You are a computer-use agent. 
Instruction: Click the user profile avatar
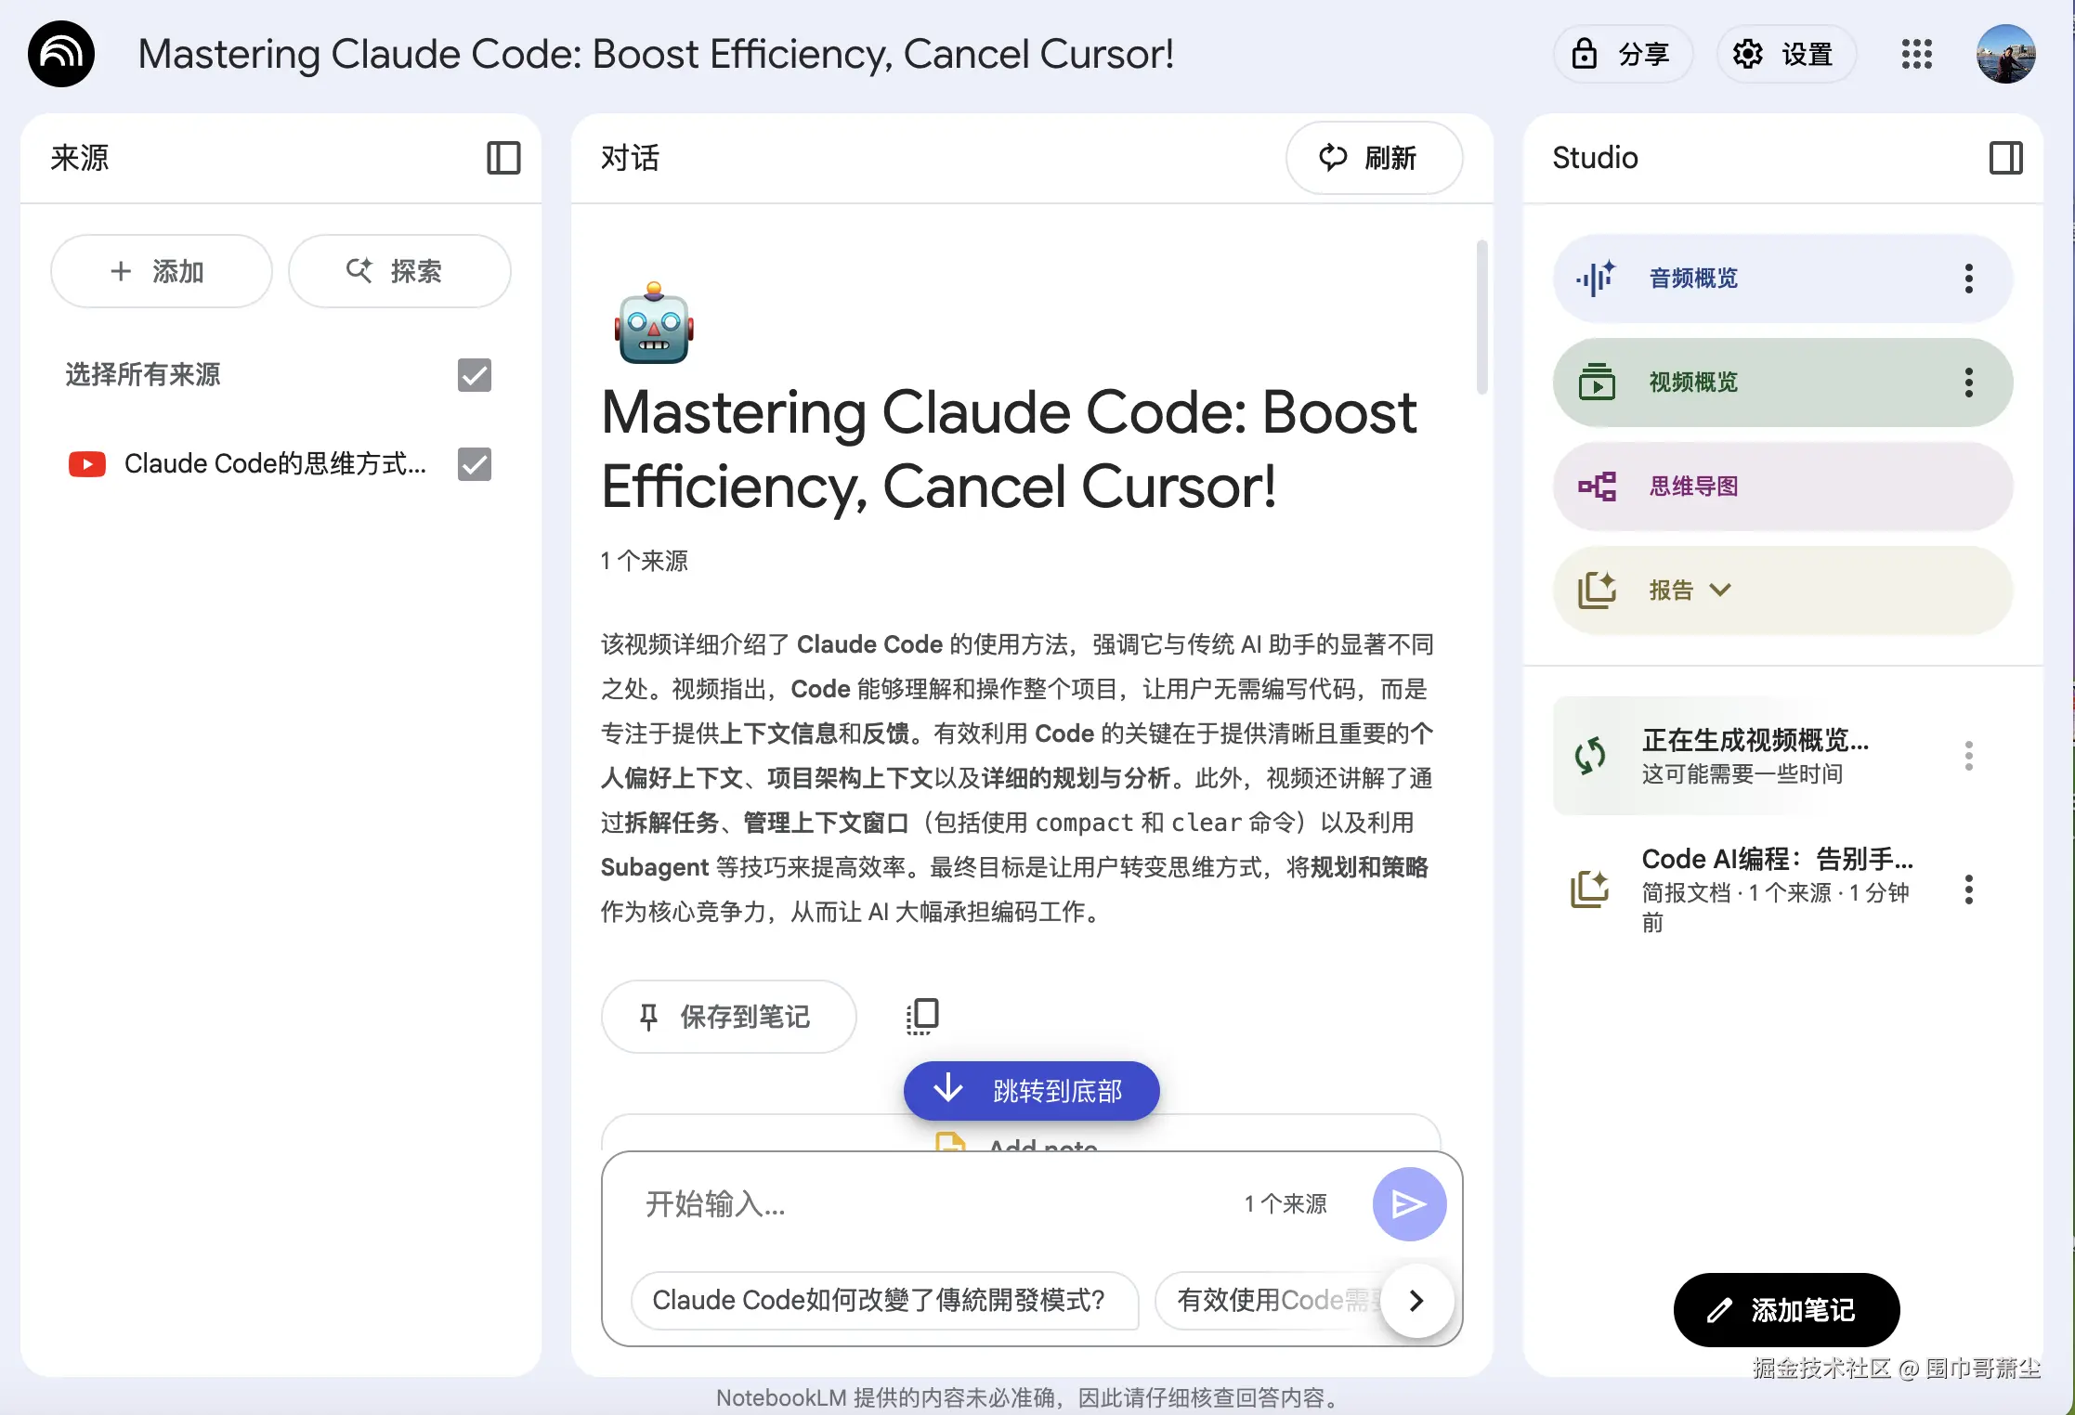click(2005, 54)
